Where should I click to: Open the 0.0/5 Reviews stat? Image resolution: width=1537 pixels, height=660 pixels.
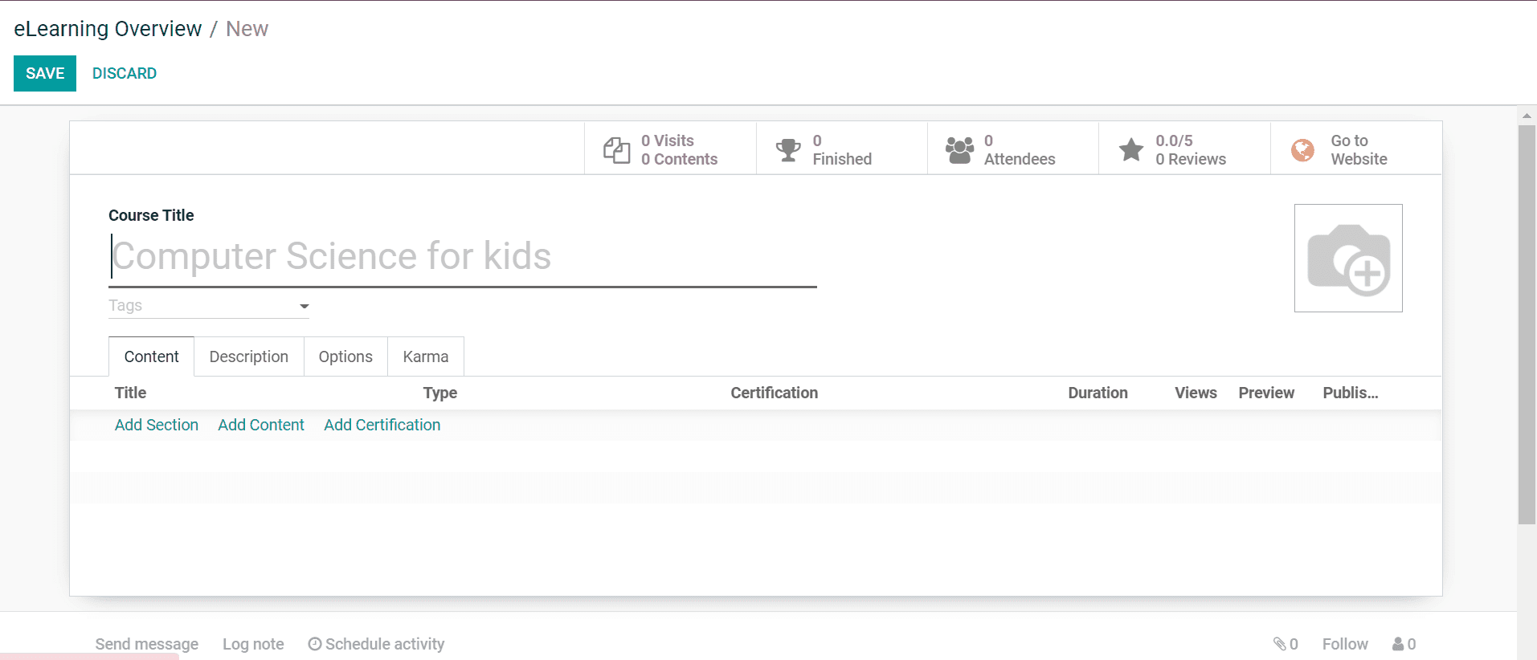(1184, 149)
